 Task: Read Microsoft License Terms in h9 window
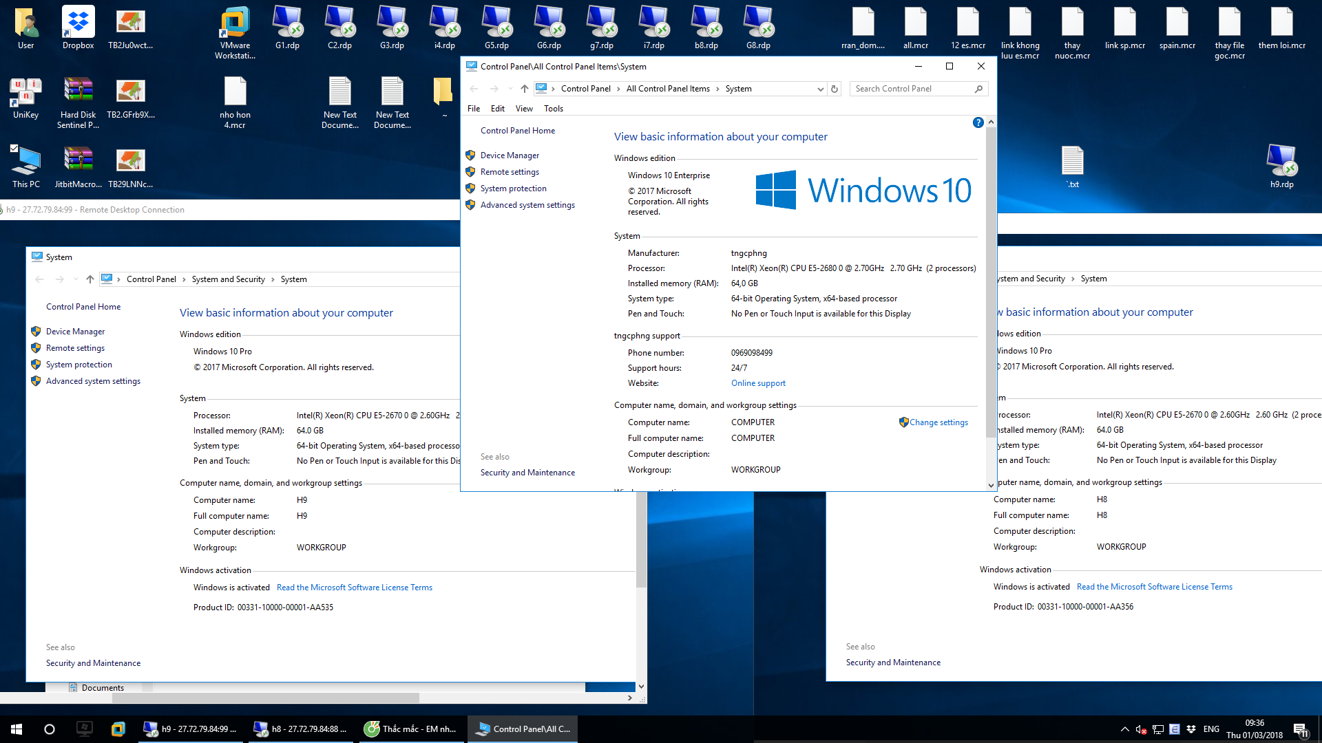tap(355, 588)
